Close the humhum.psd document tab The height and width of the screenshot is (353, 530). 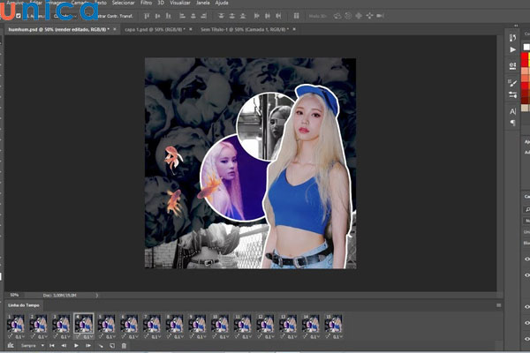tap(115, 29)
